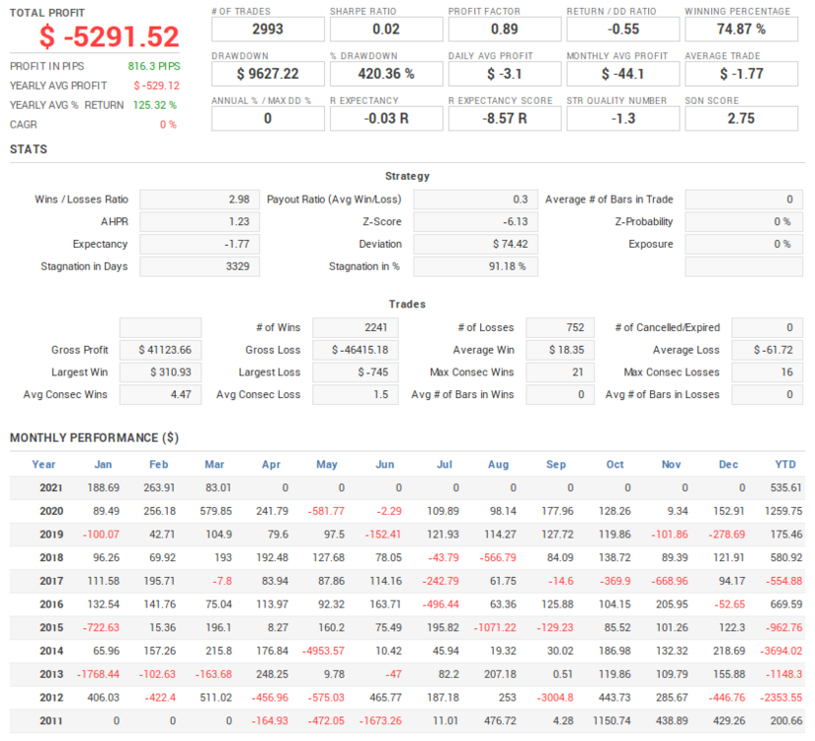Screen dimensions: 815x741
Task: Select the 2020 YTD value 1259.75
Action: 783,511
